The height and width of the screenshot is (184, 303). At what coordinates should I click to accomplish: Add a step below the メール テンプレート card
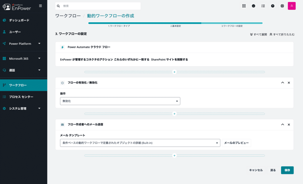175,156
